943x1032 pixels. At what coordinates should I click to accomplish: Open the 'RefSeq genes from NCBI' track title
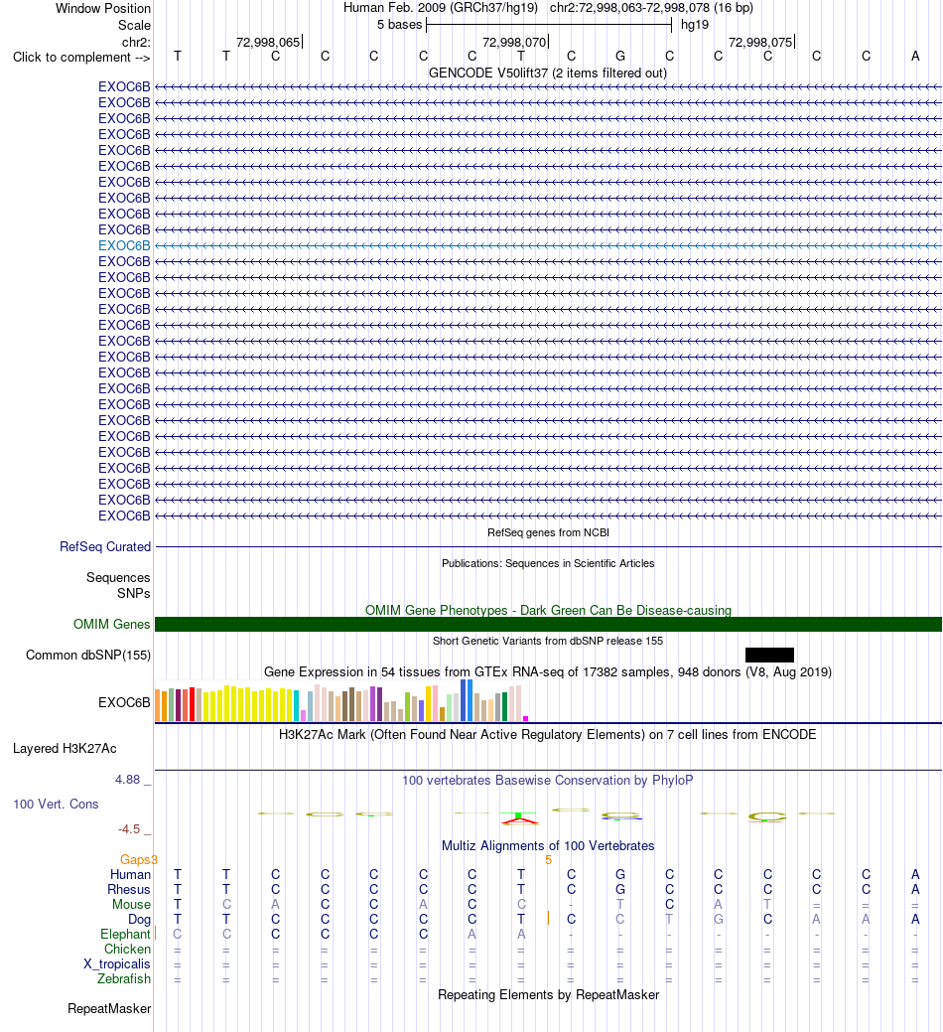coord(548,532)
